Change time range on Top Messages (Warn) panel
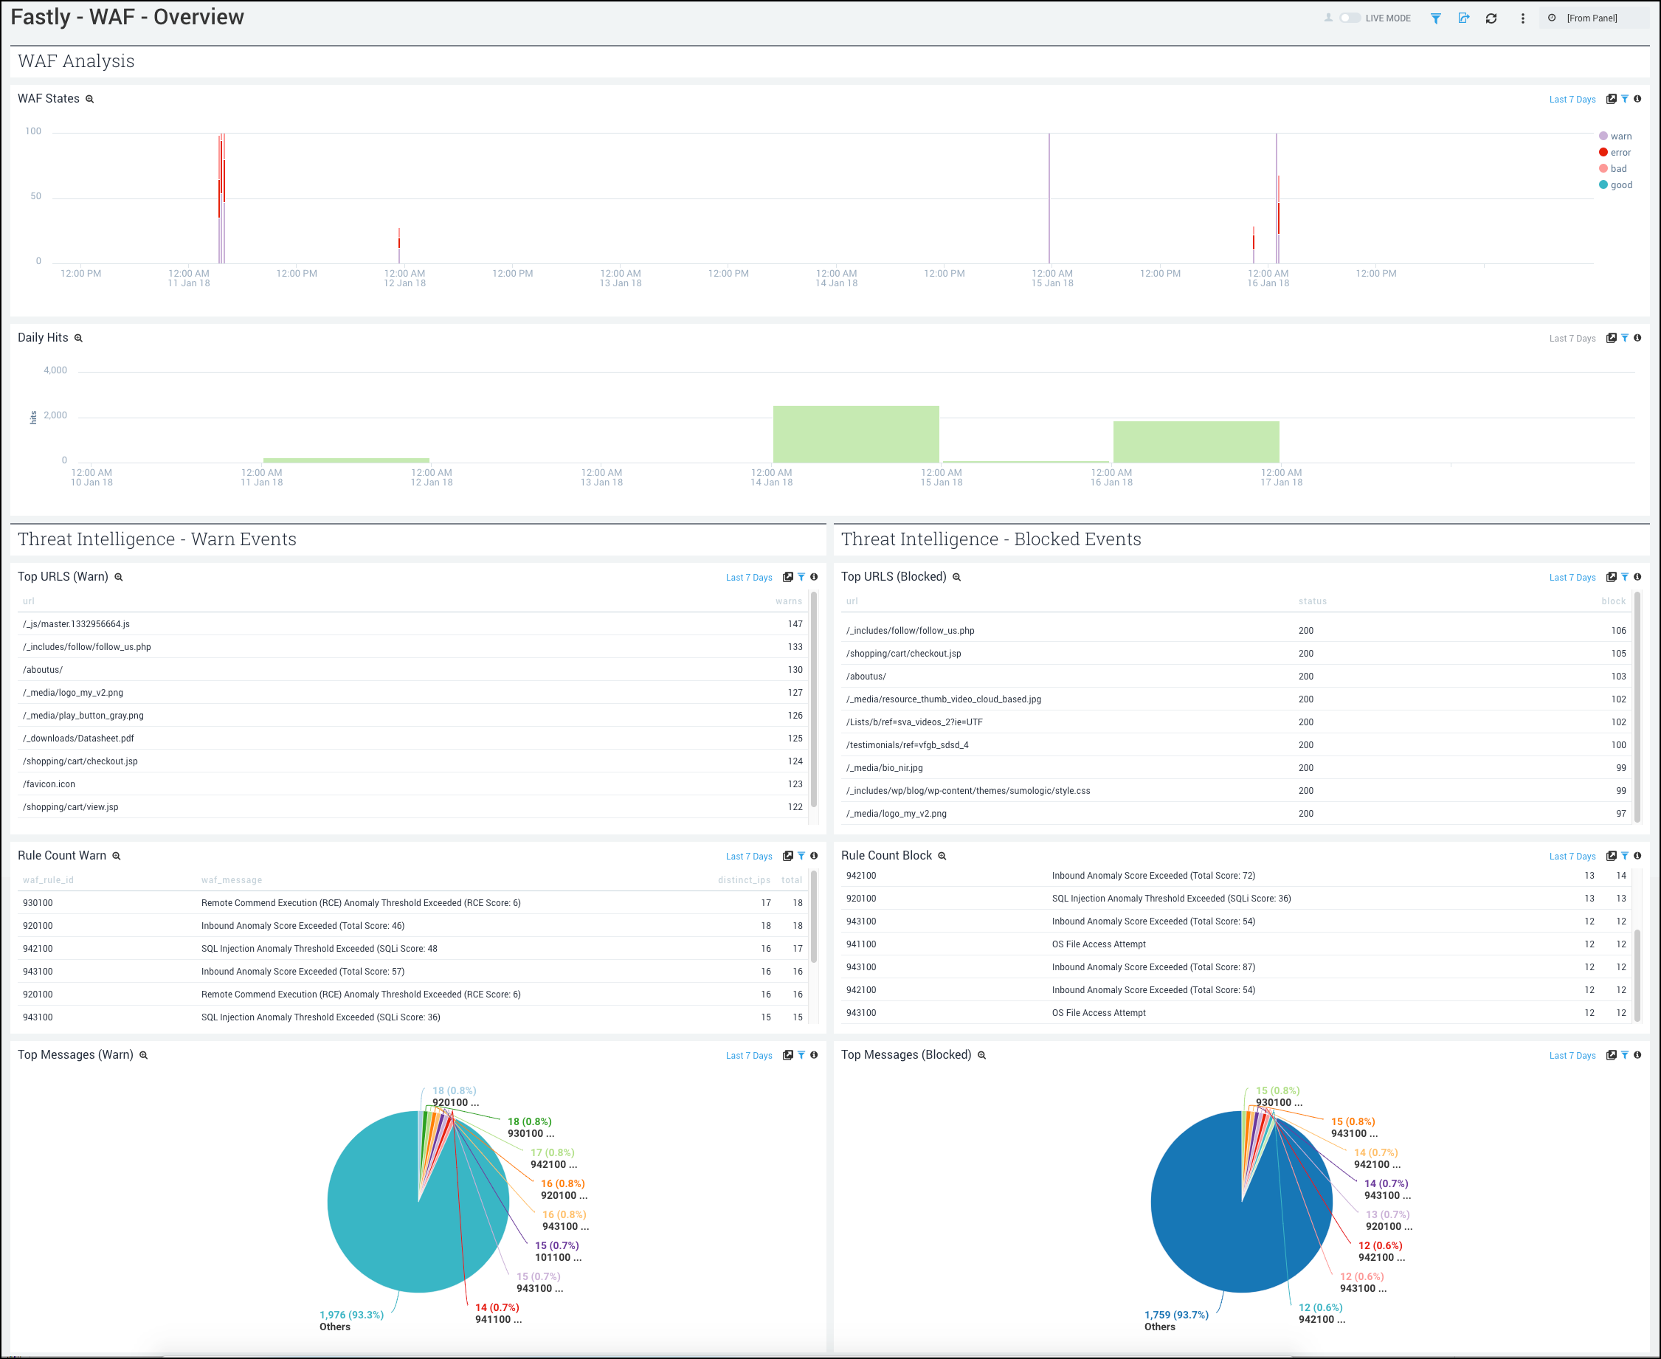This screenshot has width=1661, height=1359. tap(748, 1054)
